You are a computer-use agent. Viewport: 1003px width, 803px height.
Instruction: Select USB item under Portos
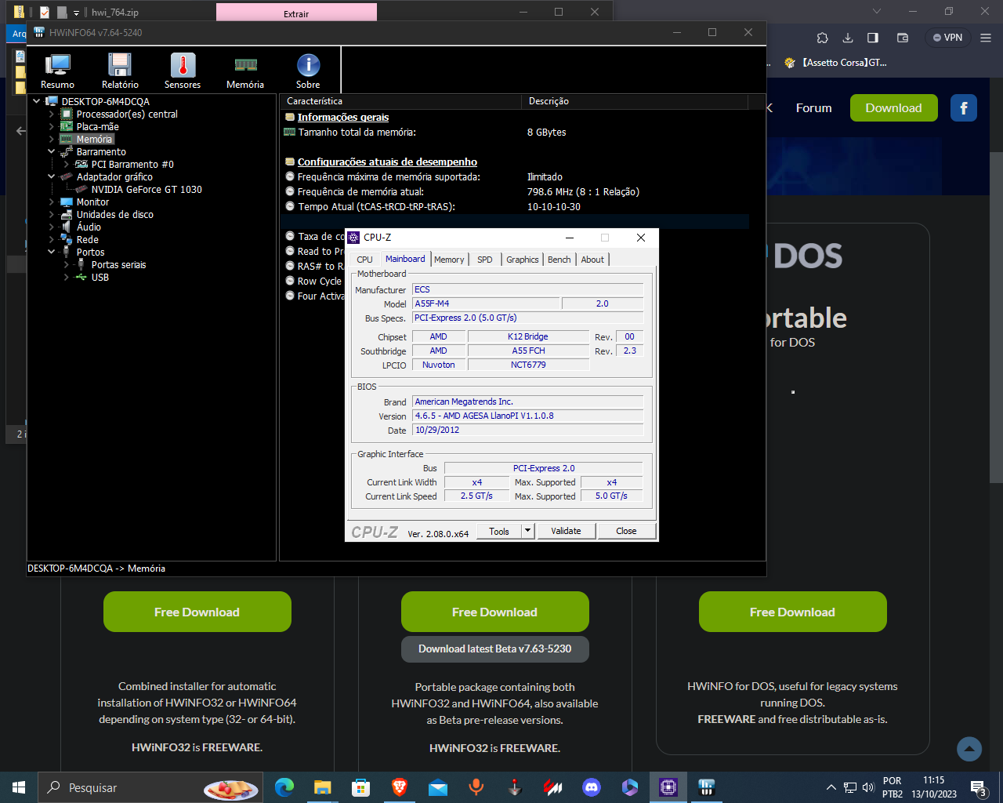100,277
